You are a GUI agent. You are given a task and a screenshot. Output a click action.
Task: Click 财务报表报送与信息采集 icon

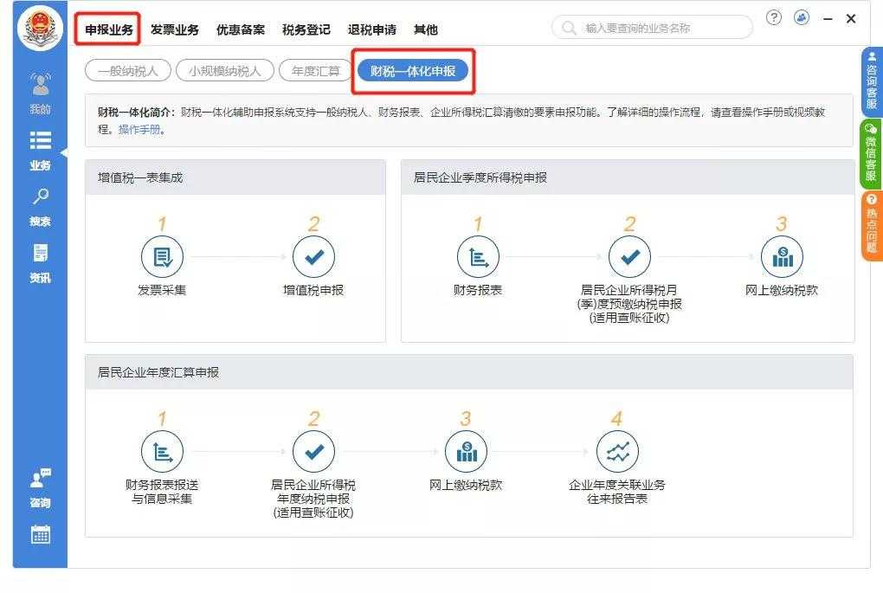point(162,451)
